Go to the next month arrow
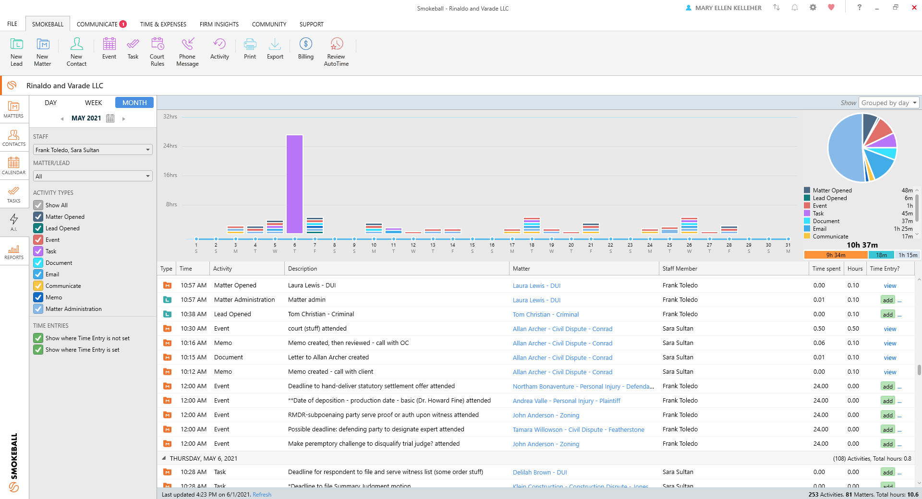922x499 pixels. [x=124, y=119]
